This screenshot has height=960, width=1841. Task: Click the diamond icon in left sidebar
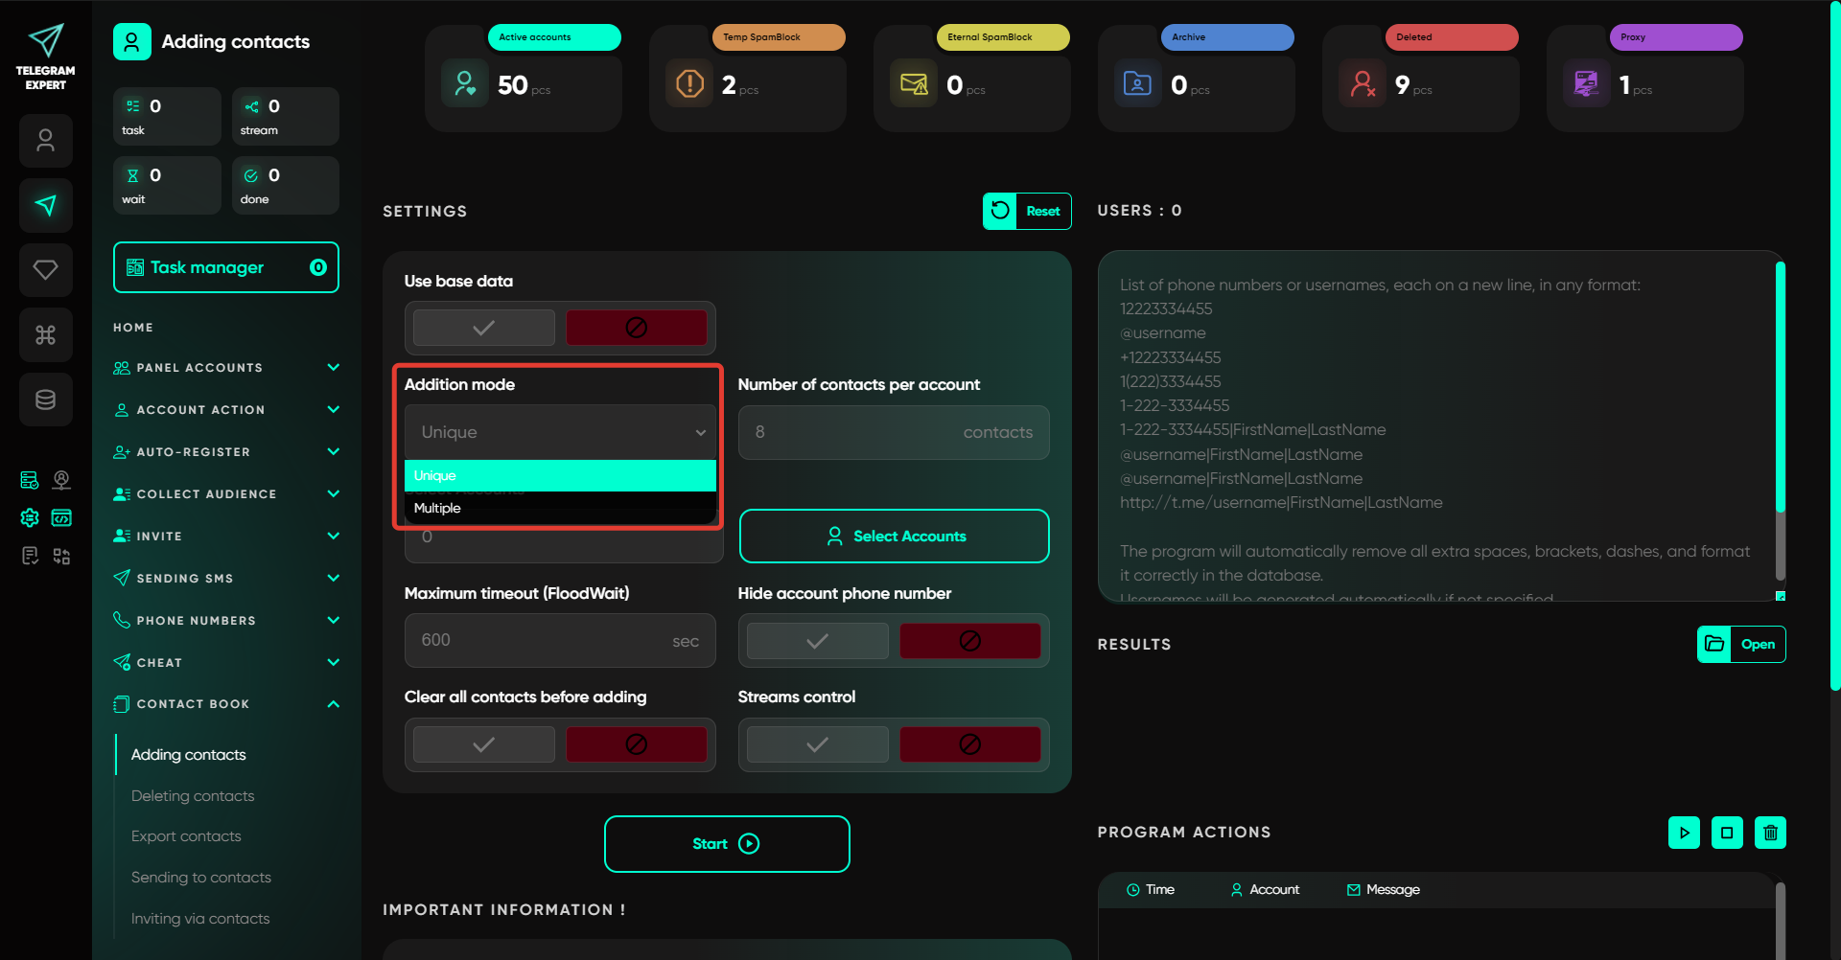click(45, 270)
